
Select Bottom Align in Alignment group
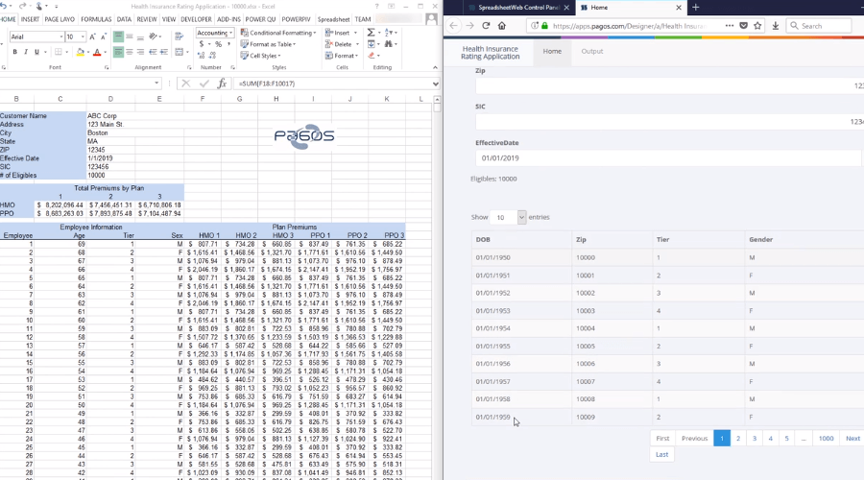pyautogui.click(x=140, y=36)
